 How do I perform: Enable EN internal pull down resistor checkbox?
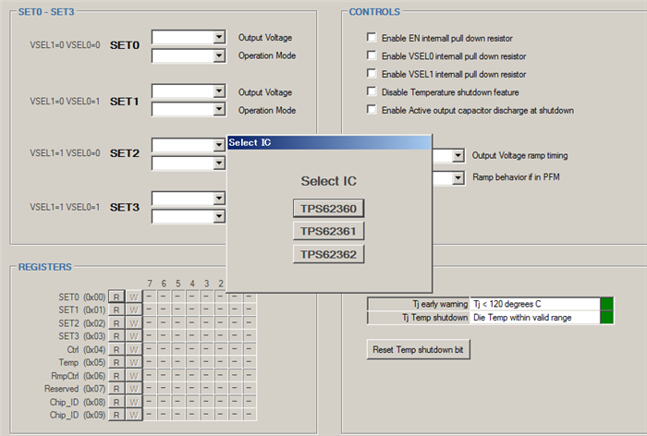(x=372, y=37)
